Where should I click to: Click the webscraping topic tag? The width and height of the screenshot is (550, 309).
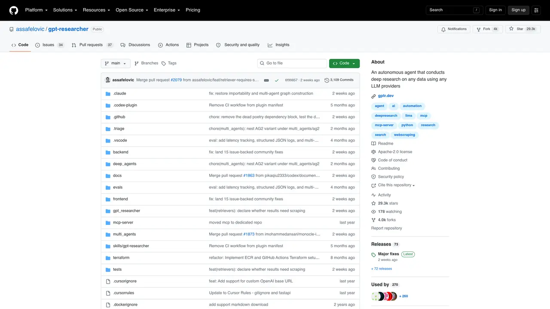click(404, 135)
